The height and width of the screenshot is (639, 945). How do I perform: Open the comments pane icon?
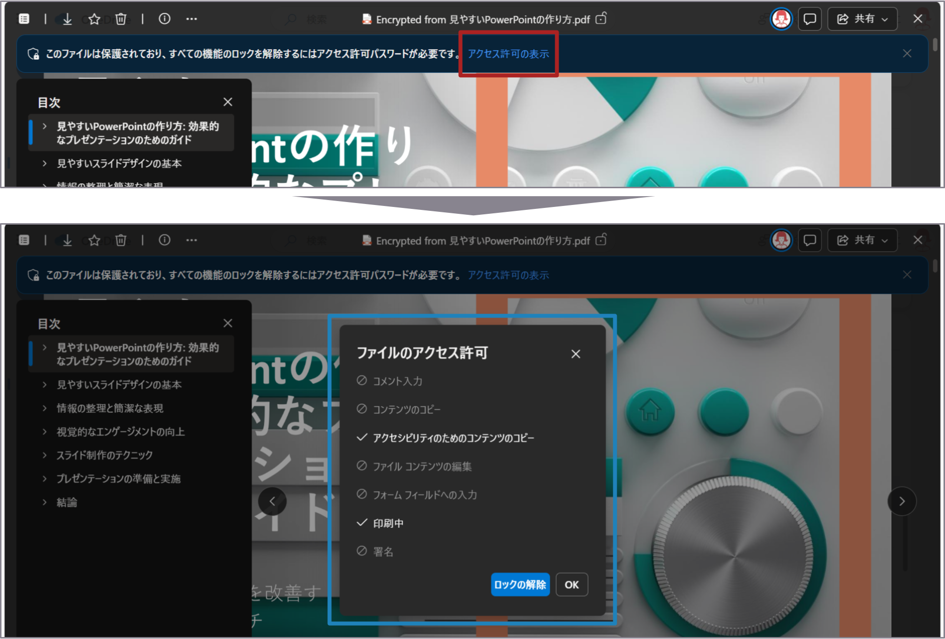[x=810, y=240]
